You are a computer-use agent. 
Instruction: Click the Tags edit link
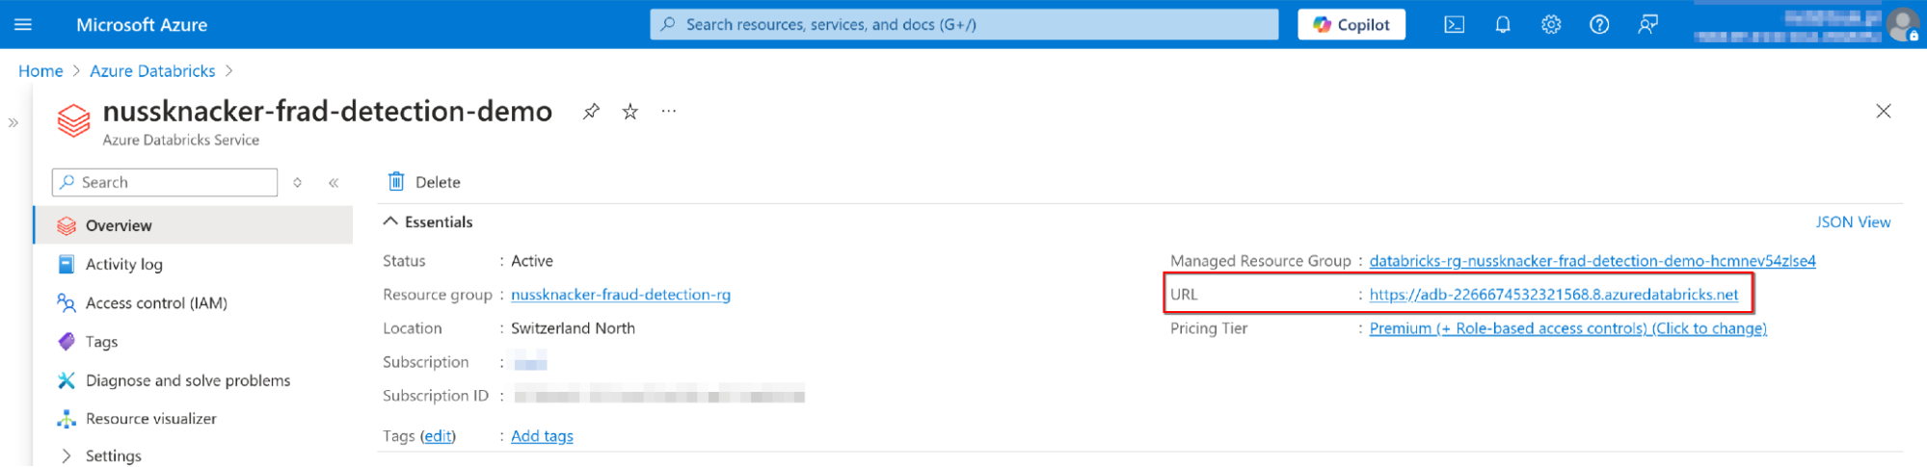click(x=438, y=436)
